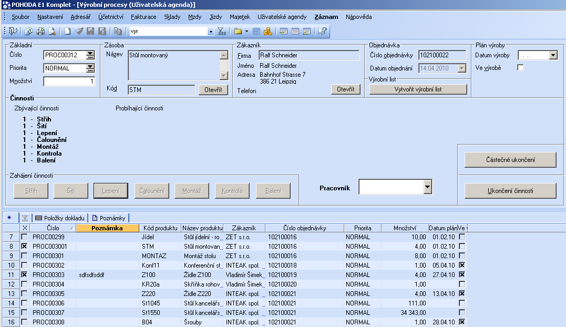This screenshot has width=566, height=327.
Task: Switch to the Položky dokladu tab
Action: 60,218
